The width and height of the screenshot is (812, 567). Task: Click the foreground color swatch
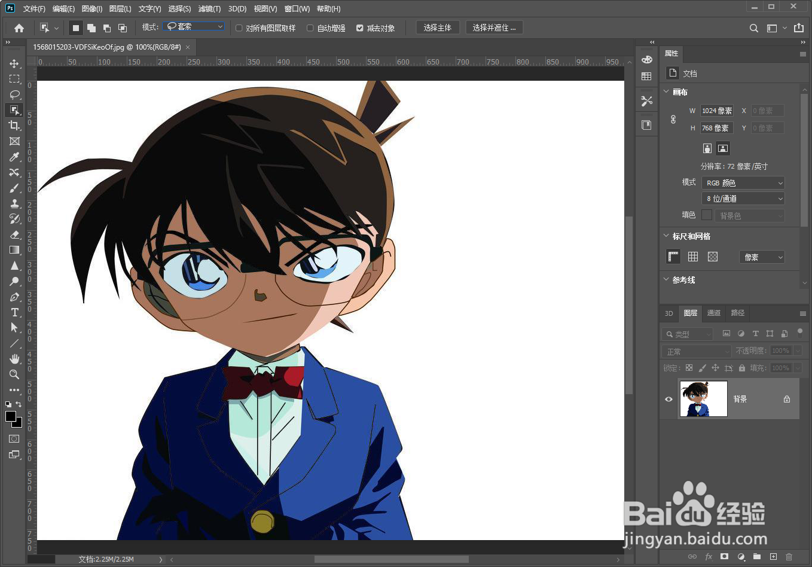click(x=11, y=417)
